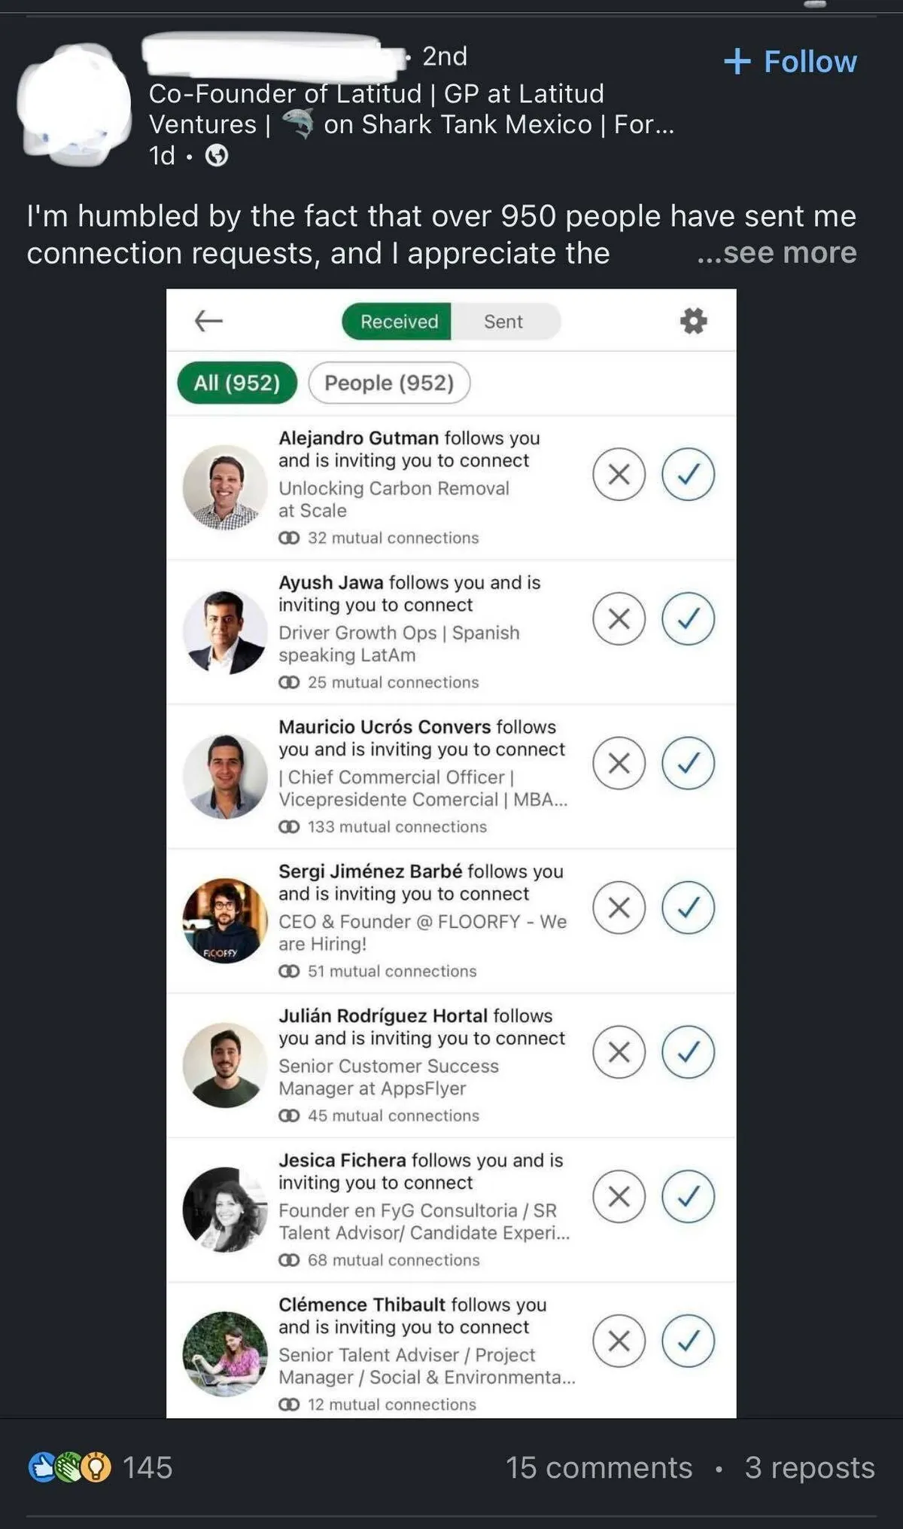The image size is (903, 1529).
Task: Open Sergi Jiménez Barbé's profile photo
Action: coord(225,920)
